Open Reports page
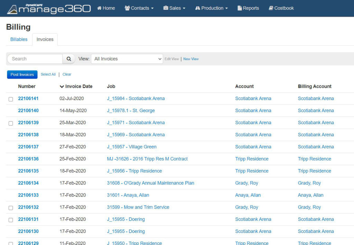Viewport: 354px width, 245px height. 248,8
